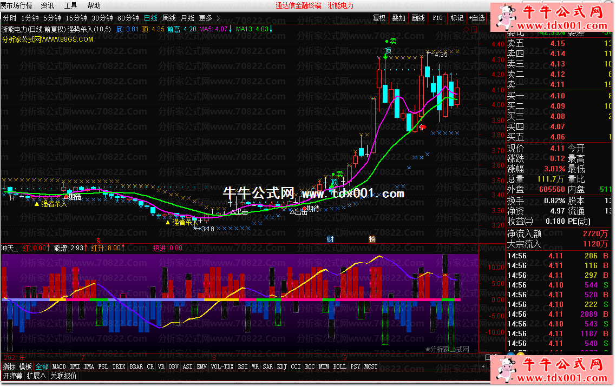Expand the 扩展 panel
This screenshot has width=616, height=387.
pyautogui.click(x=36, y=376)
